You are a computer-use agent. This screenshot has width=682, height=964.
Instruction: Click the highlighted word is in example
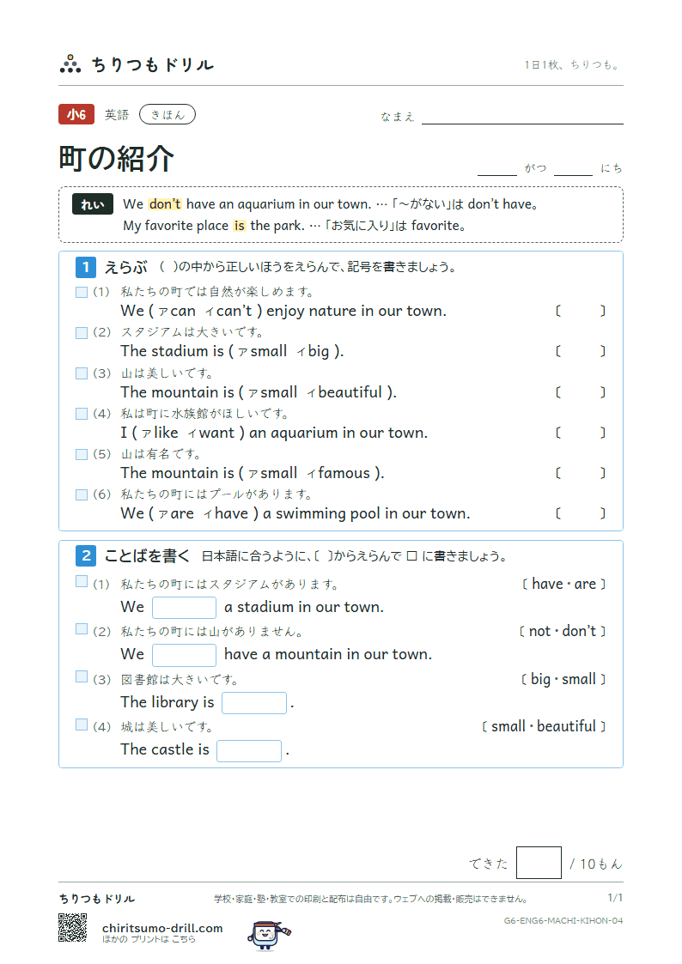240,226
